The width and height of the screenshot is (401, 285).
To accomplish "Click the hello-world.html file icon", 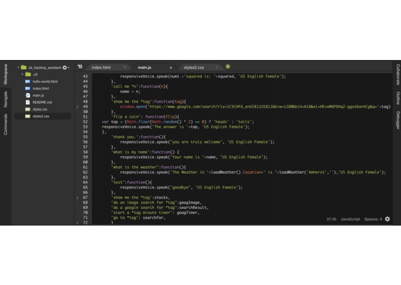I will pyautogui.click(x=28, y=81).
